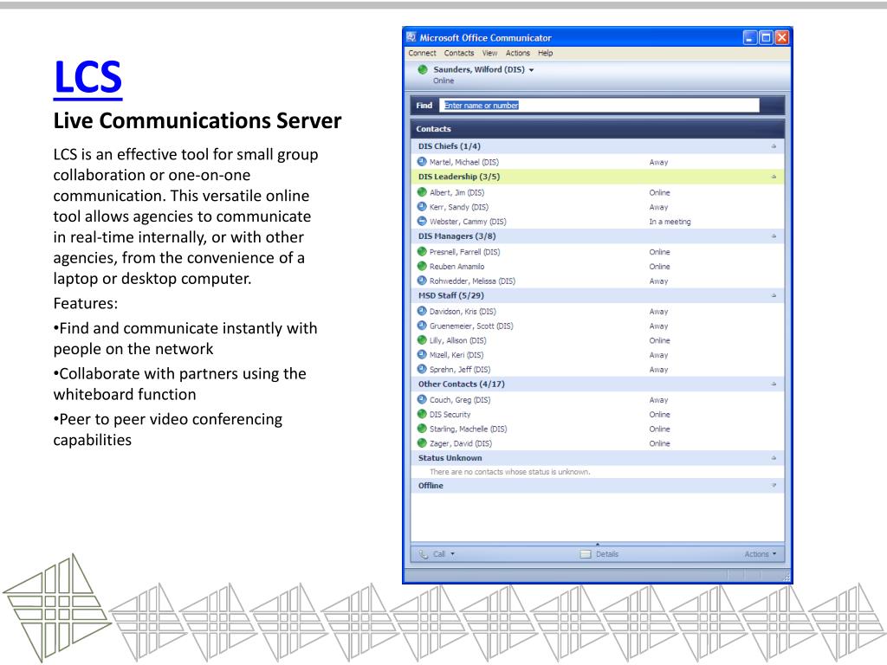Select contact name Webster, Cammy (DIS)

coord(468,222)
